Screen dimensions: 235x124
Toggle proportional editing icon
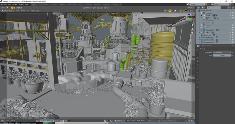click(x=105, y=7)
